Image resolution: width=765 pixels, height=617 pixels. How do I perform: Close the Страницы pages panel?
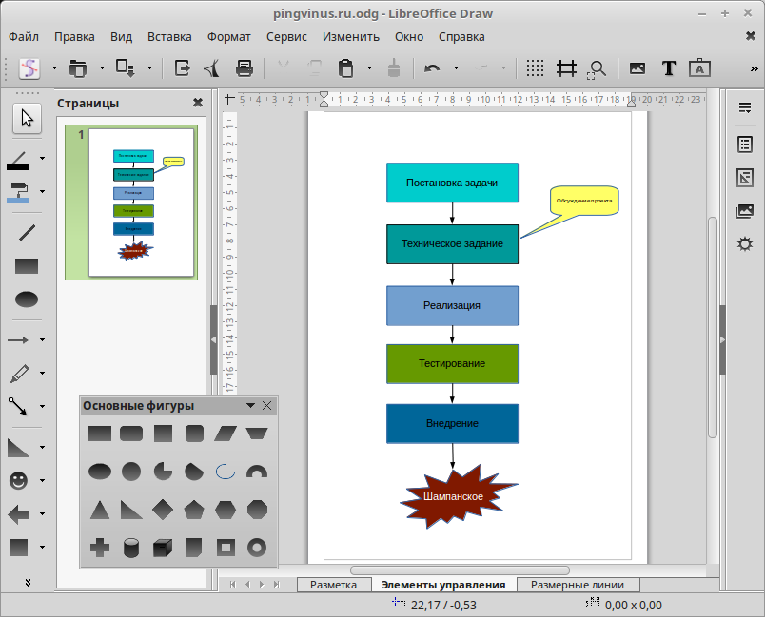click(198, 103)
